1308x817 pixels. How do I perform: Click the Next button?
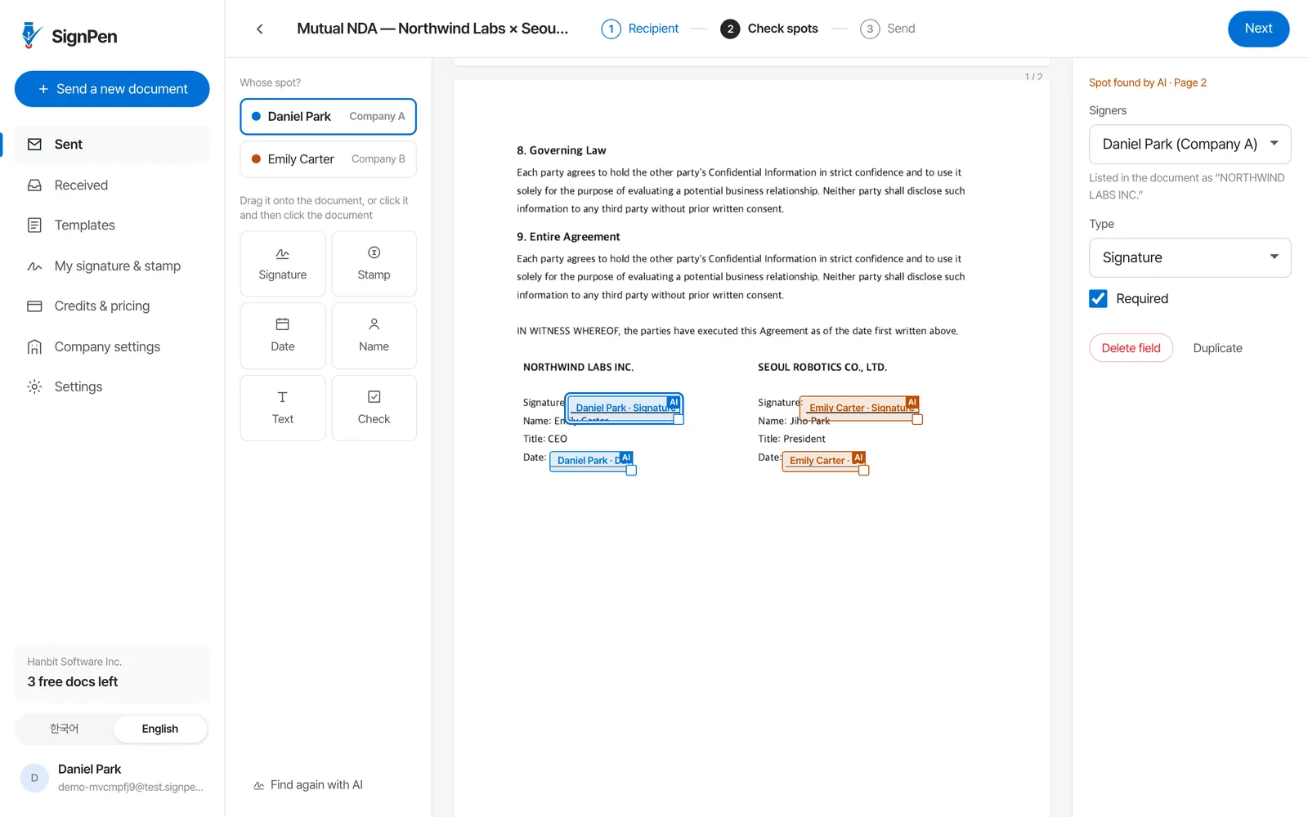click(1258, 29)
